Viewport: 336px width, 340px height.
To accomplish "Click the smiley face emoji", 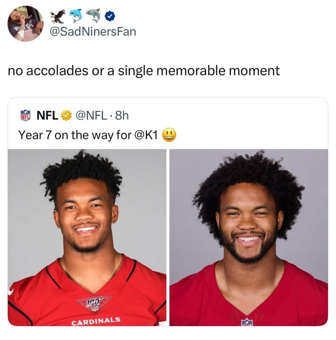I will pyautogui.click(x=169, y=135).
